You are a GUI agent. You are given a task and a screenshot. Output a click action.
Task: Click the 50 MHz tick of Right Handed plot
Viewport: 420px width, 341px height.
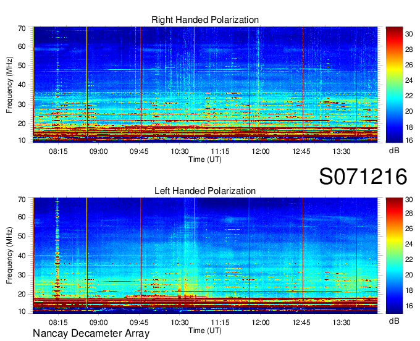(22, 65)
